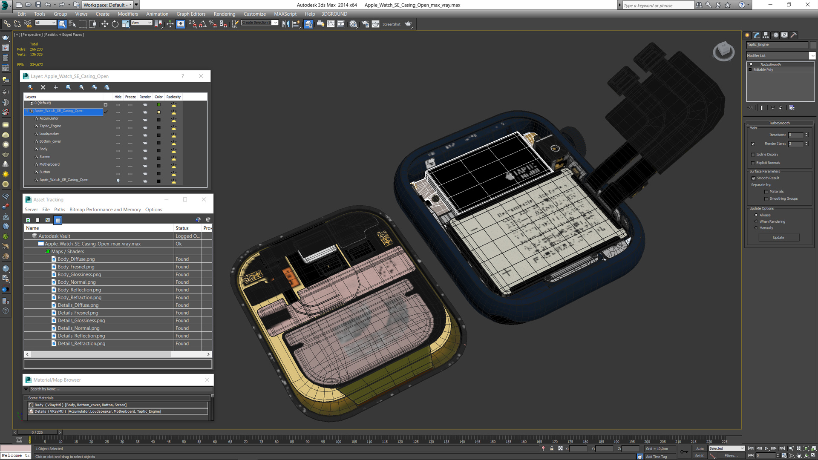Open Bitmap Performance and Memory menu

[105, 210]
